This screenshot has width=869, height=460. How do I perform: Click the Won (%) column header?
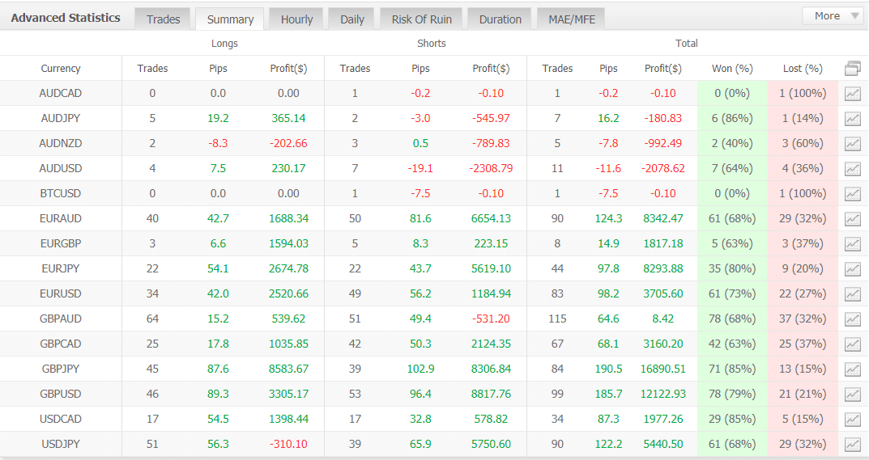point(731,69)
